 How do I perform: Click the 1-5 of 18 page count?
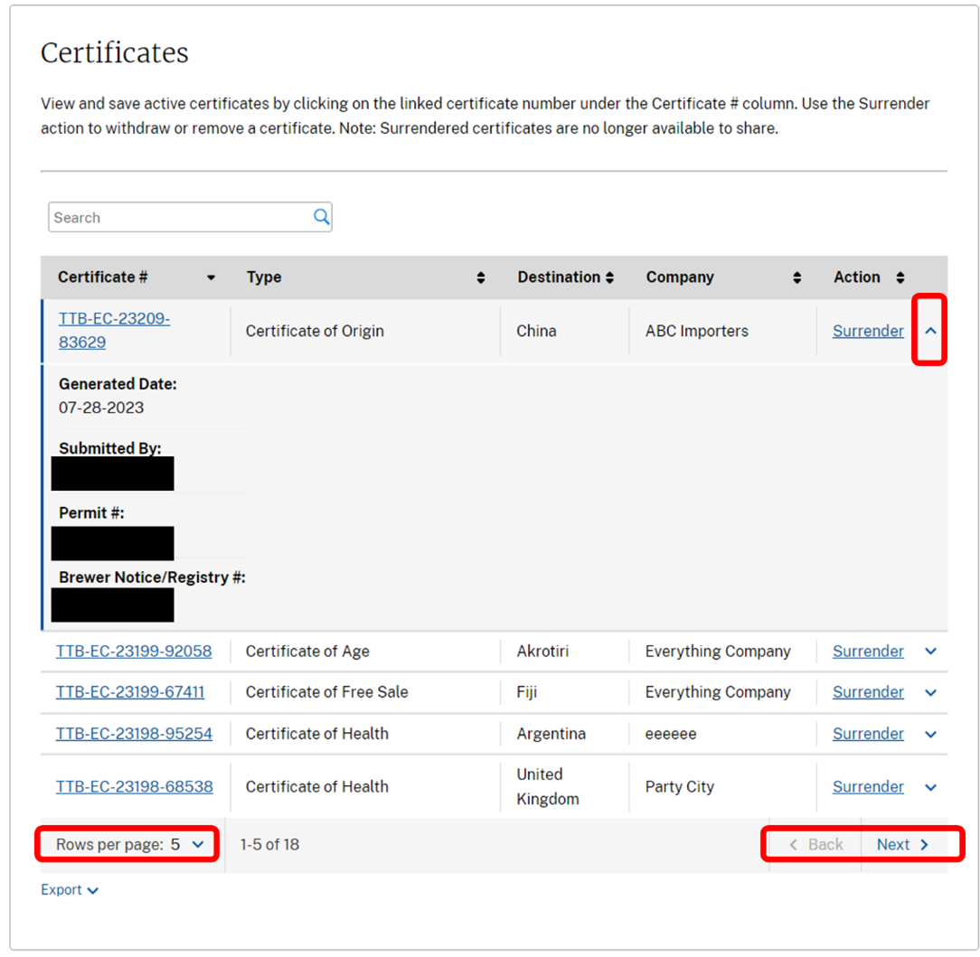(x=270, y=845)
